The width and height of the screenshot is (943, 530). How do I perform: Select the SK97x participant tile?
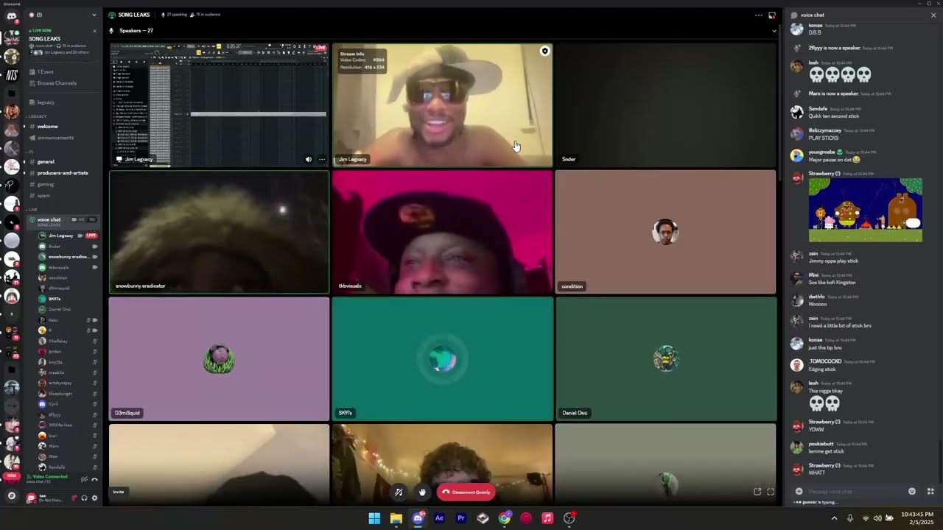pyautogui.click(x=442, y=359)
